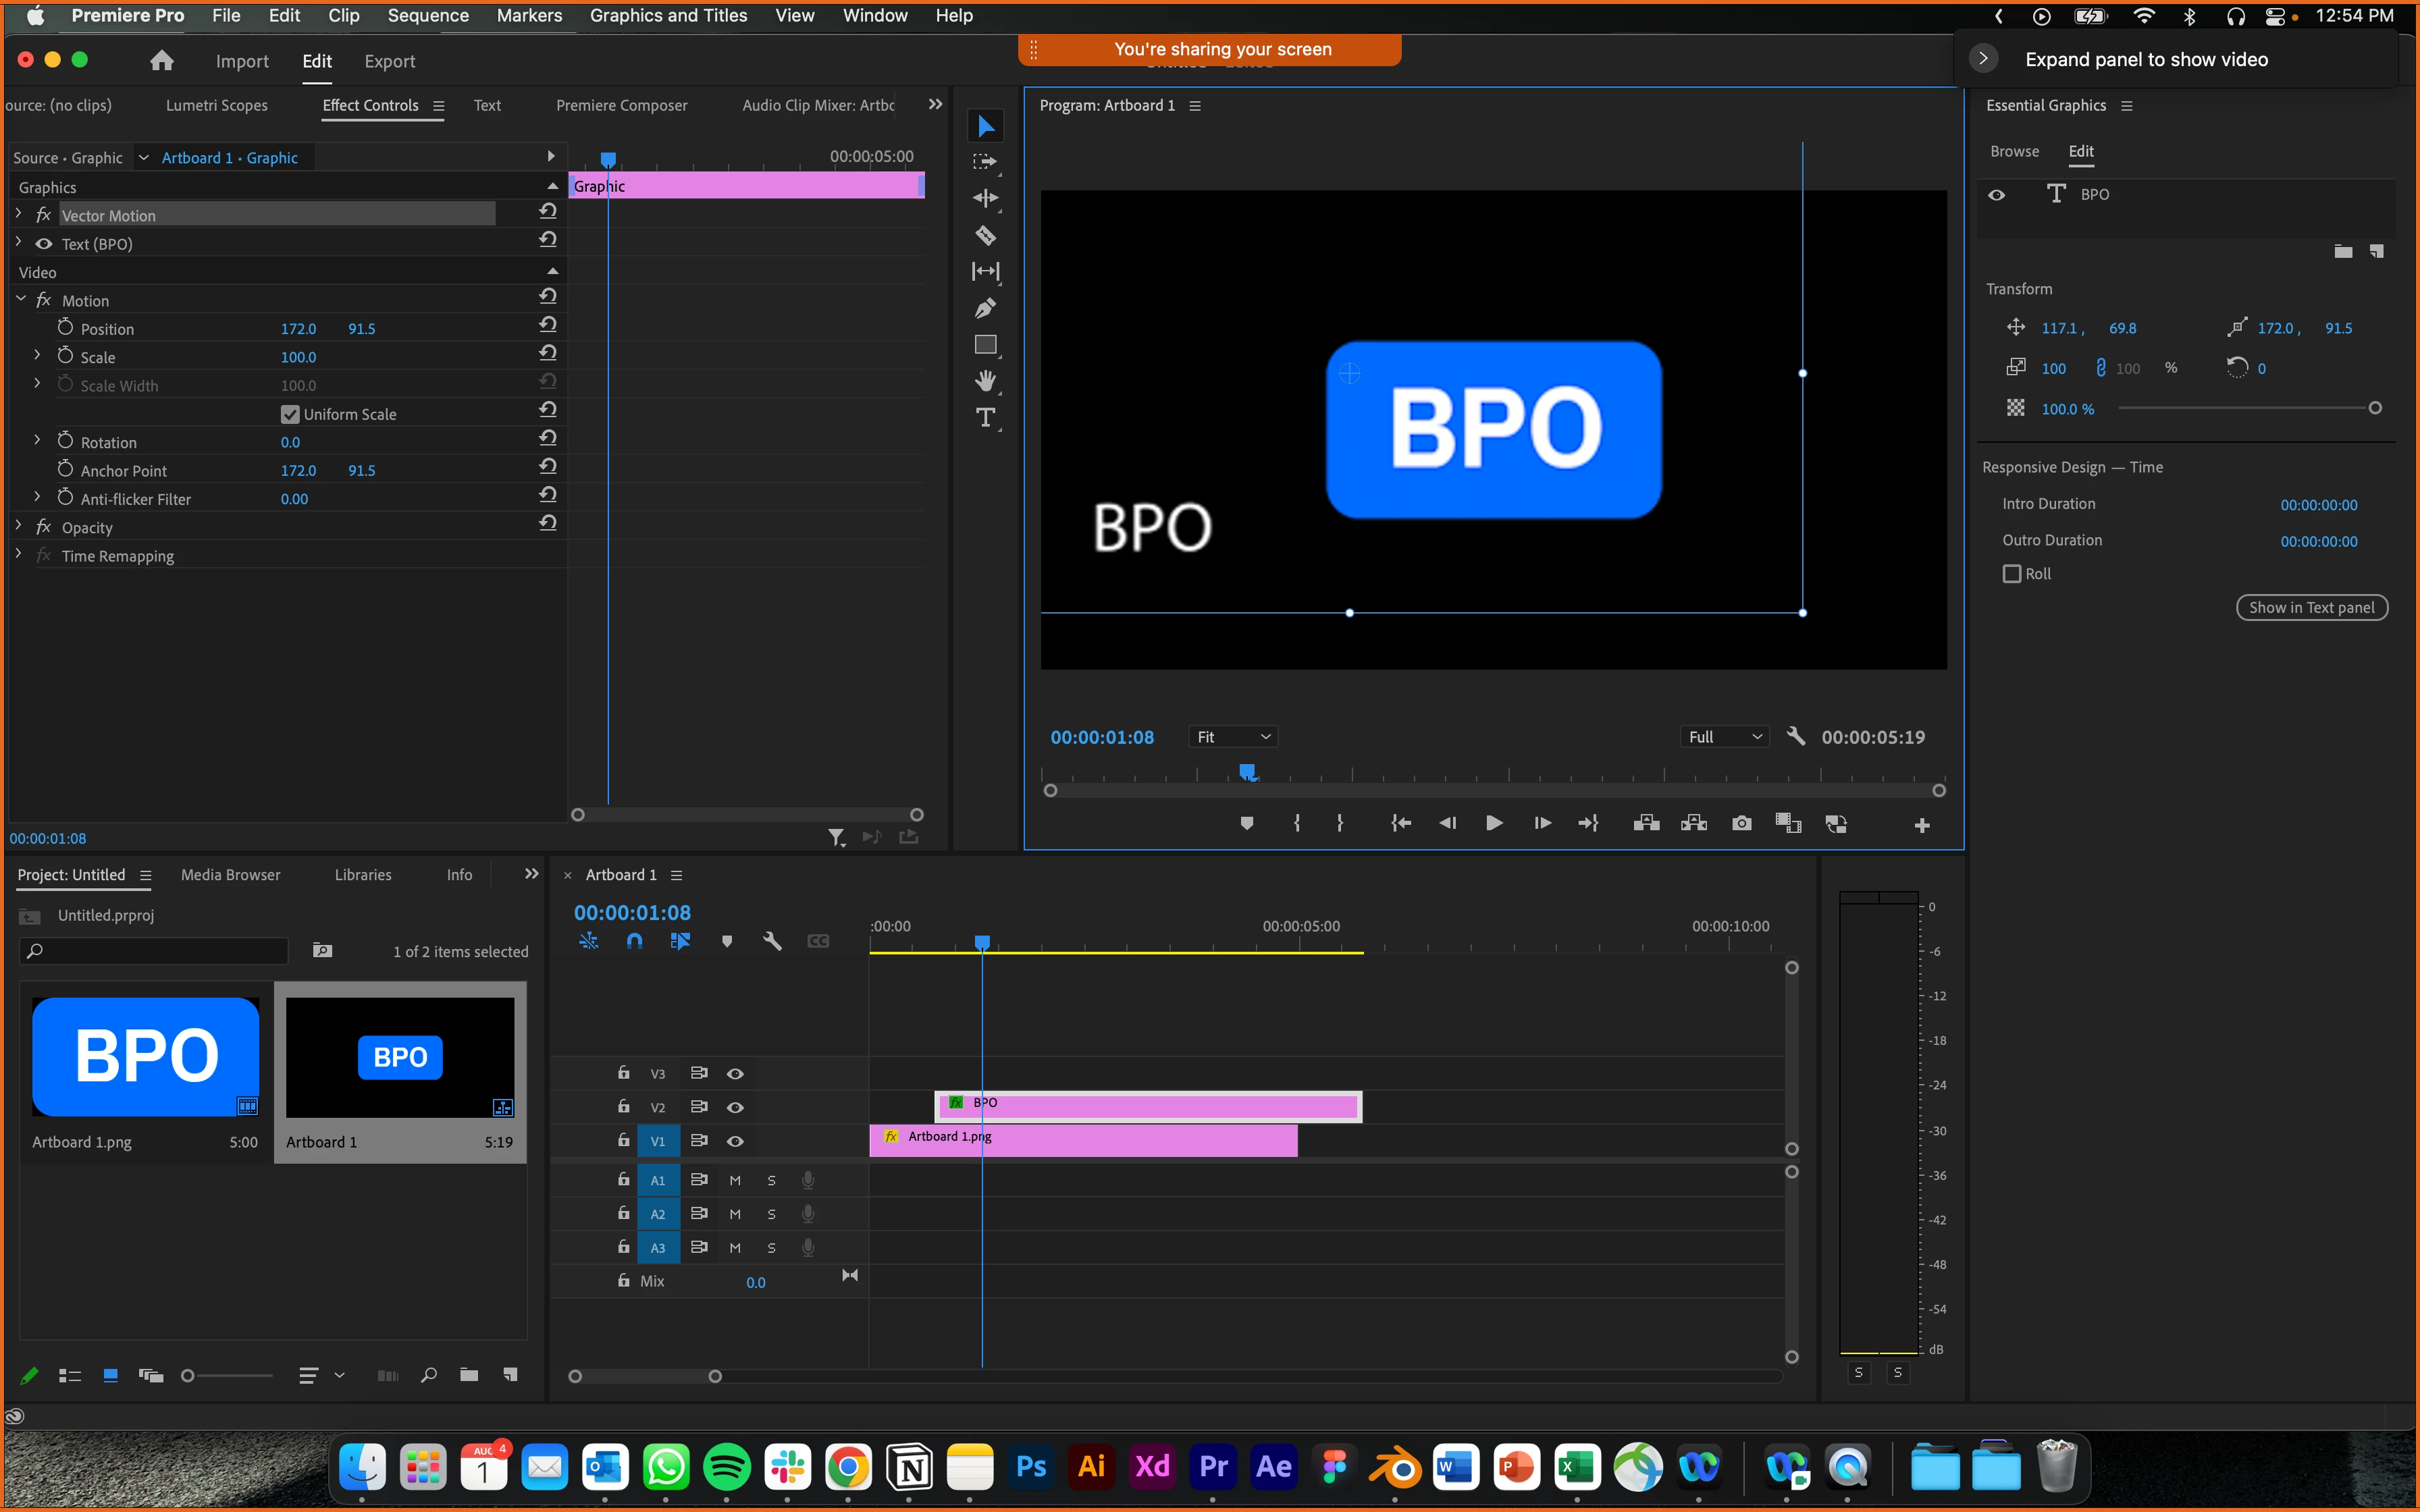Expand the Rotation property
This screenshot has height=1512, width=2420.
[38, 441]
